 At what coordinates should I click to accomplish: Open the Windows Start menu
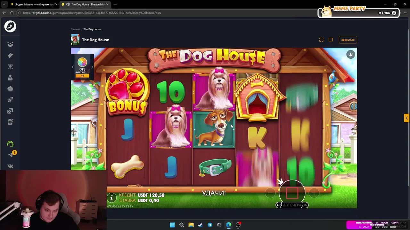click(x=172, y=225)
